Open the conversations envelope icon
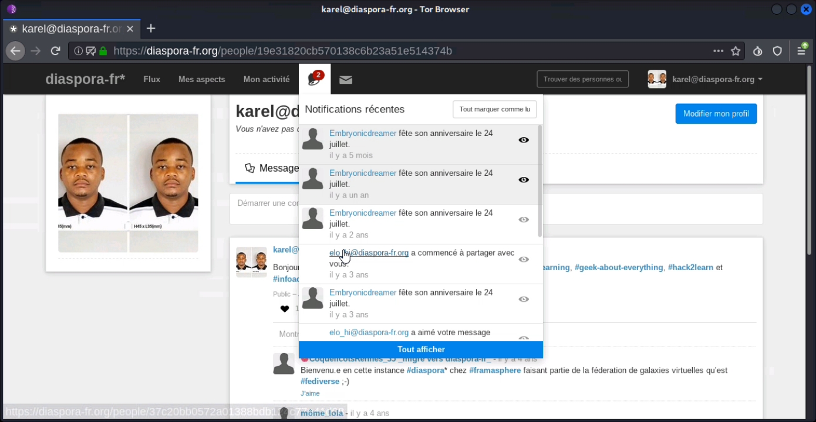This screenshot has width=816, height=422. [346, 80]
